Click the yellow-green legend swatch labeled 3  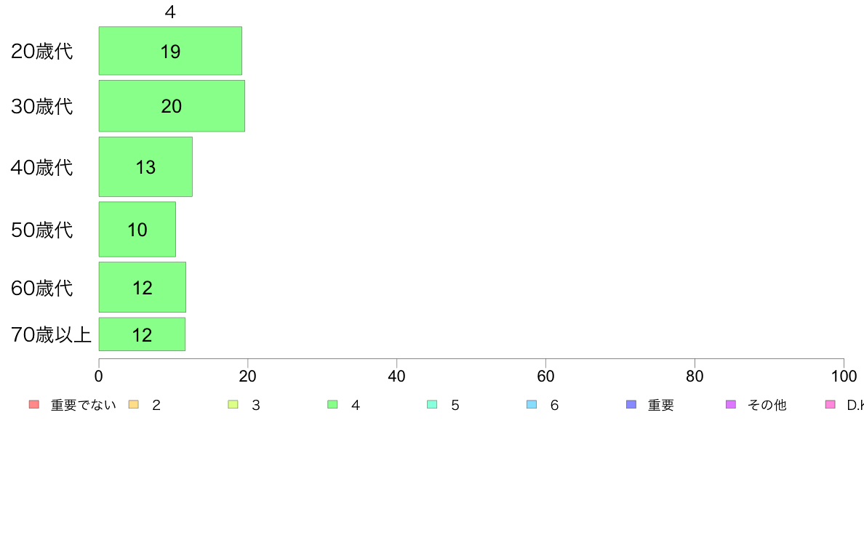pos(233,404)
